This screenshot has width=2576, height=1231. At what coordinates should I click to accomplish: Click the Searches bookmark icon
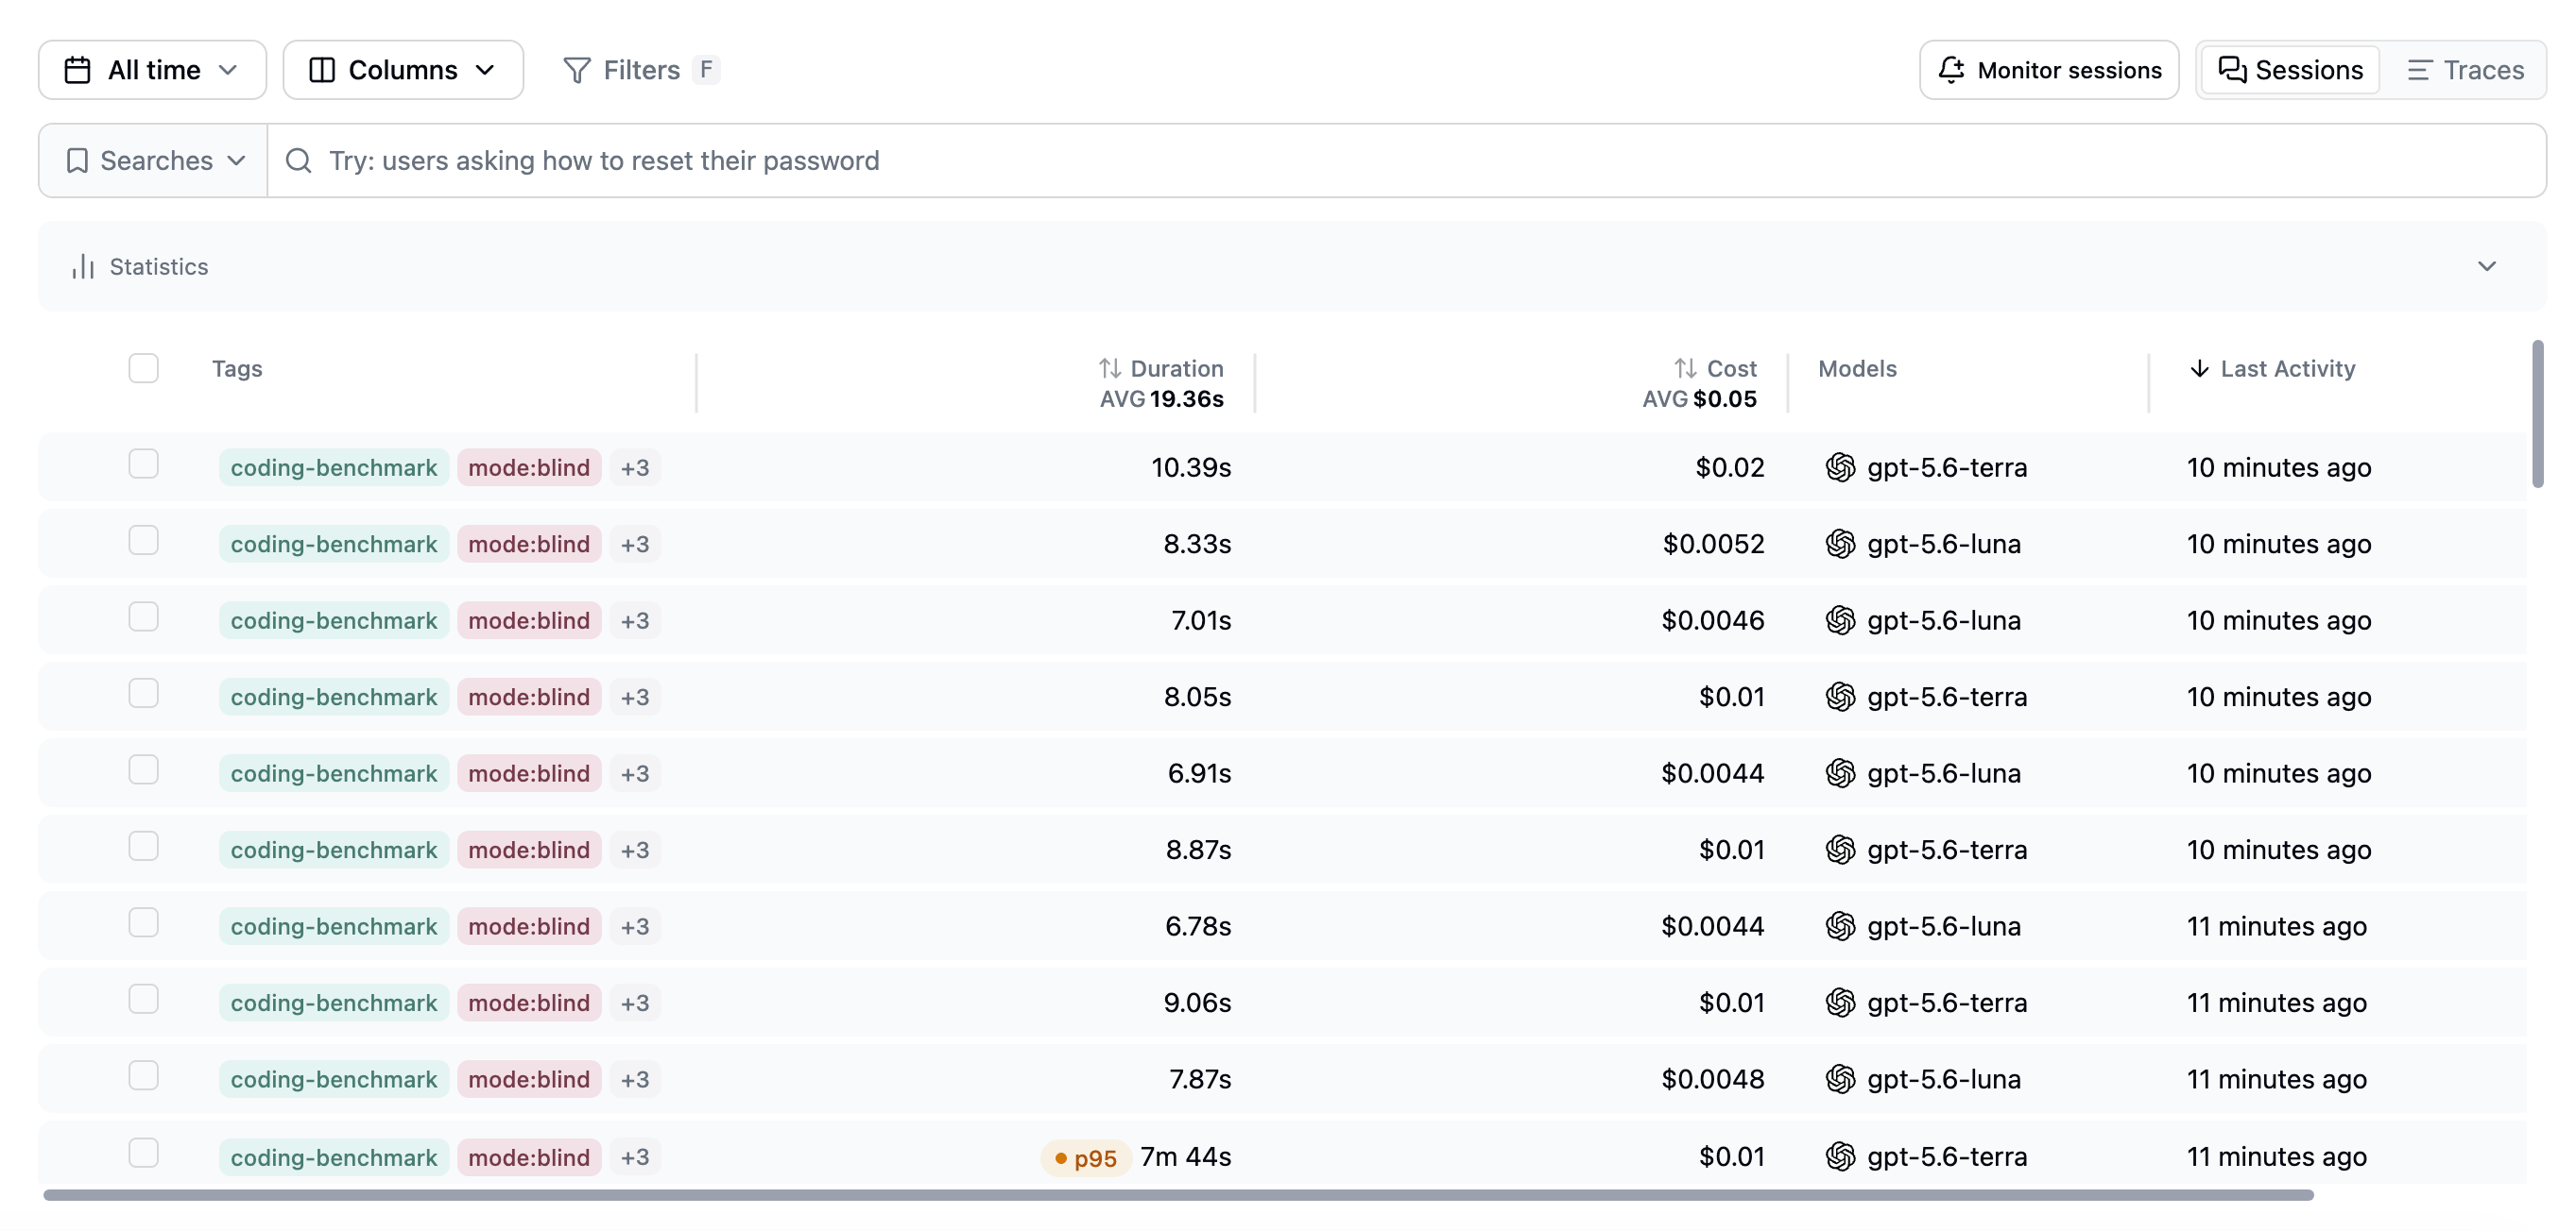pos(77,160)
